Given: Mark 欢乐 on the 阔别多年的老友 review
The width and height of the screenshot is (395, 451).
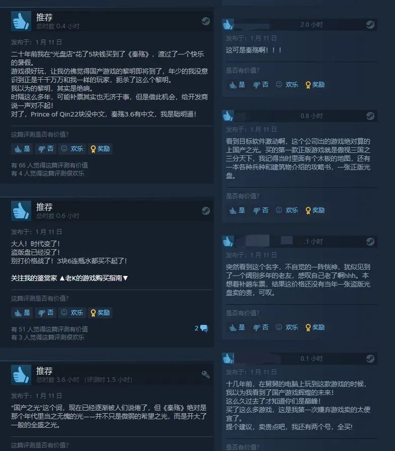Looking at the screenshot, I should pos(288,327).
